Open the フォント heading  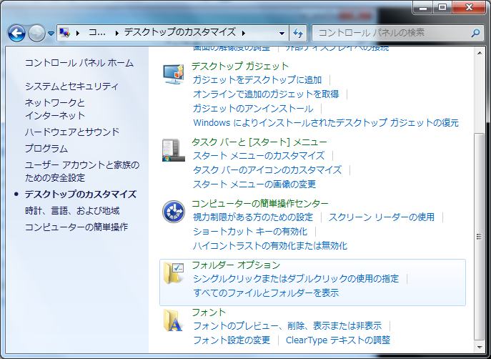[x=209, y=313]
